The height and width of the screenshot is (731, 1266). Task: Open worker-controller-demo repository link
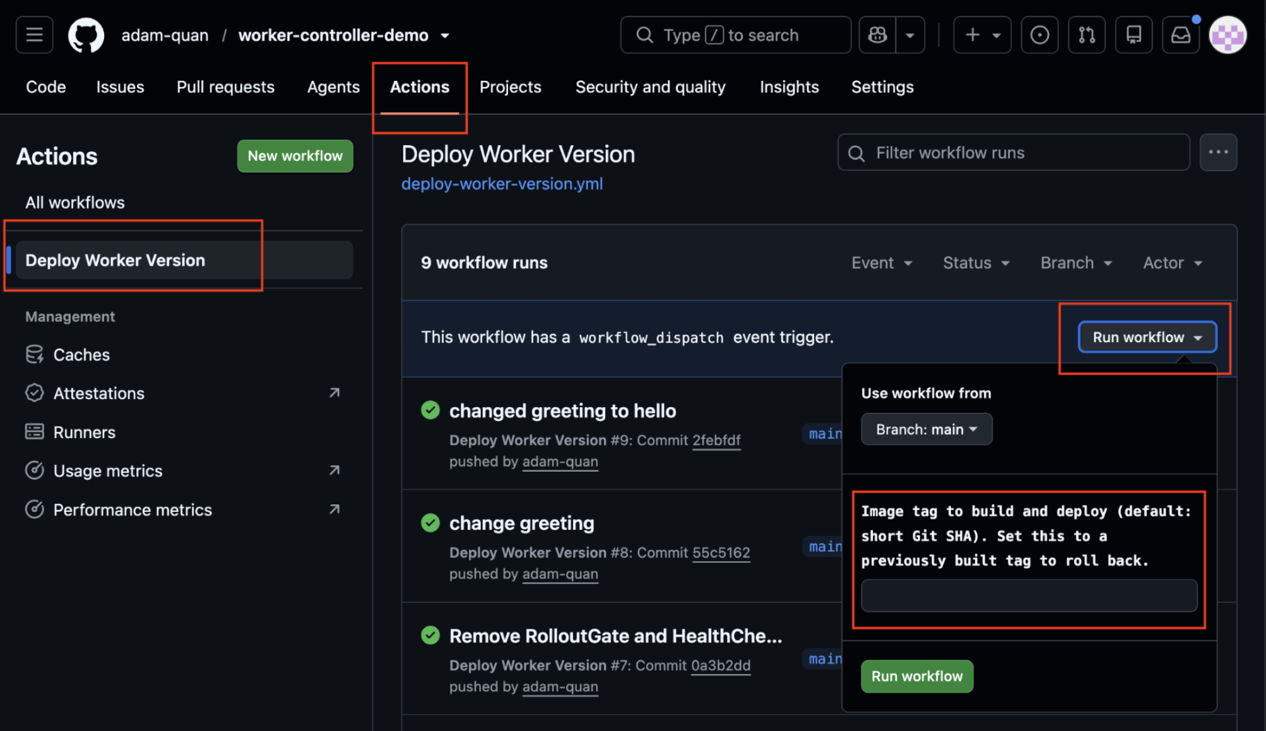pos(333,35)
